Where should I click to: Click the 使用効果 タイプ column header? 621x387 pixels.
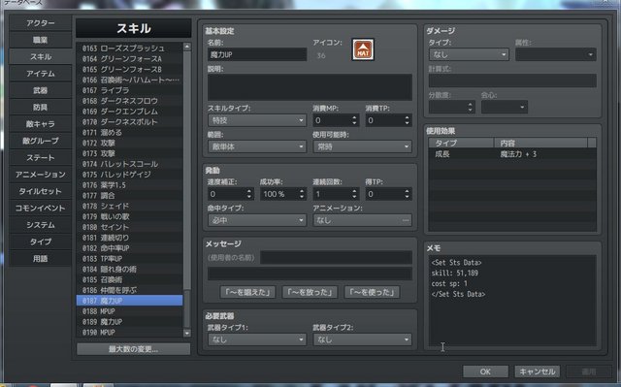pos(462,143)
